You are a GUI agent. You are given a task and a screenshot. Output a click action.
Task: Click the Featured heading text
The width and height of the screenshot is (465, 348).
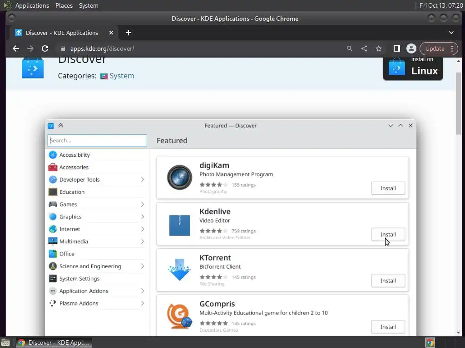tap(172, 140)
